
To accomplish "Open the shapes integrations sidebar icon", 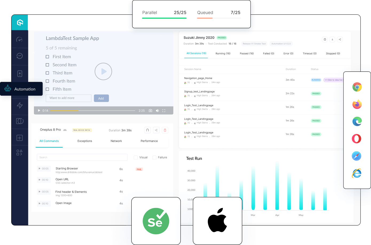I will point(19,152).
